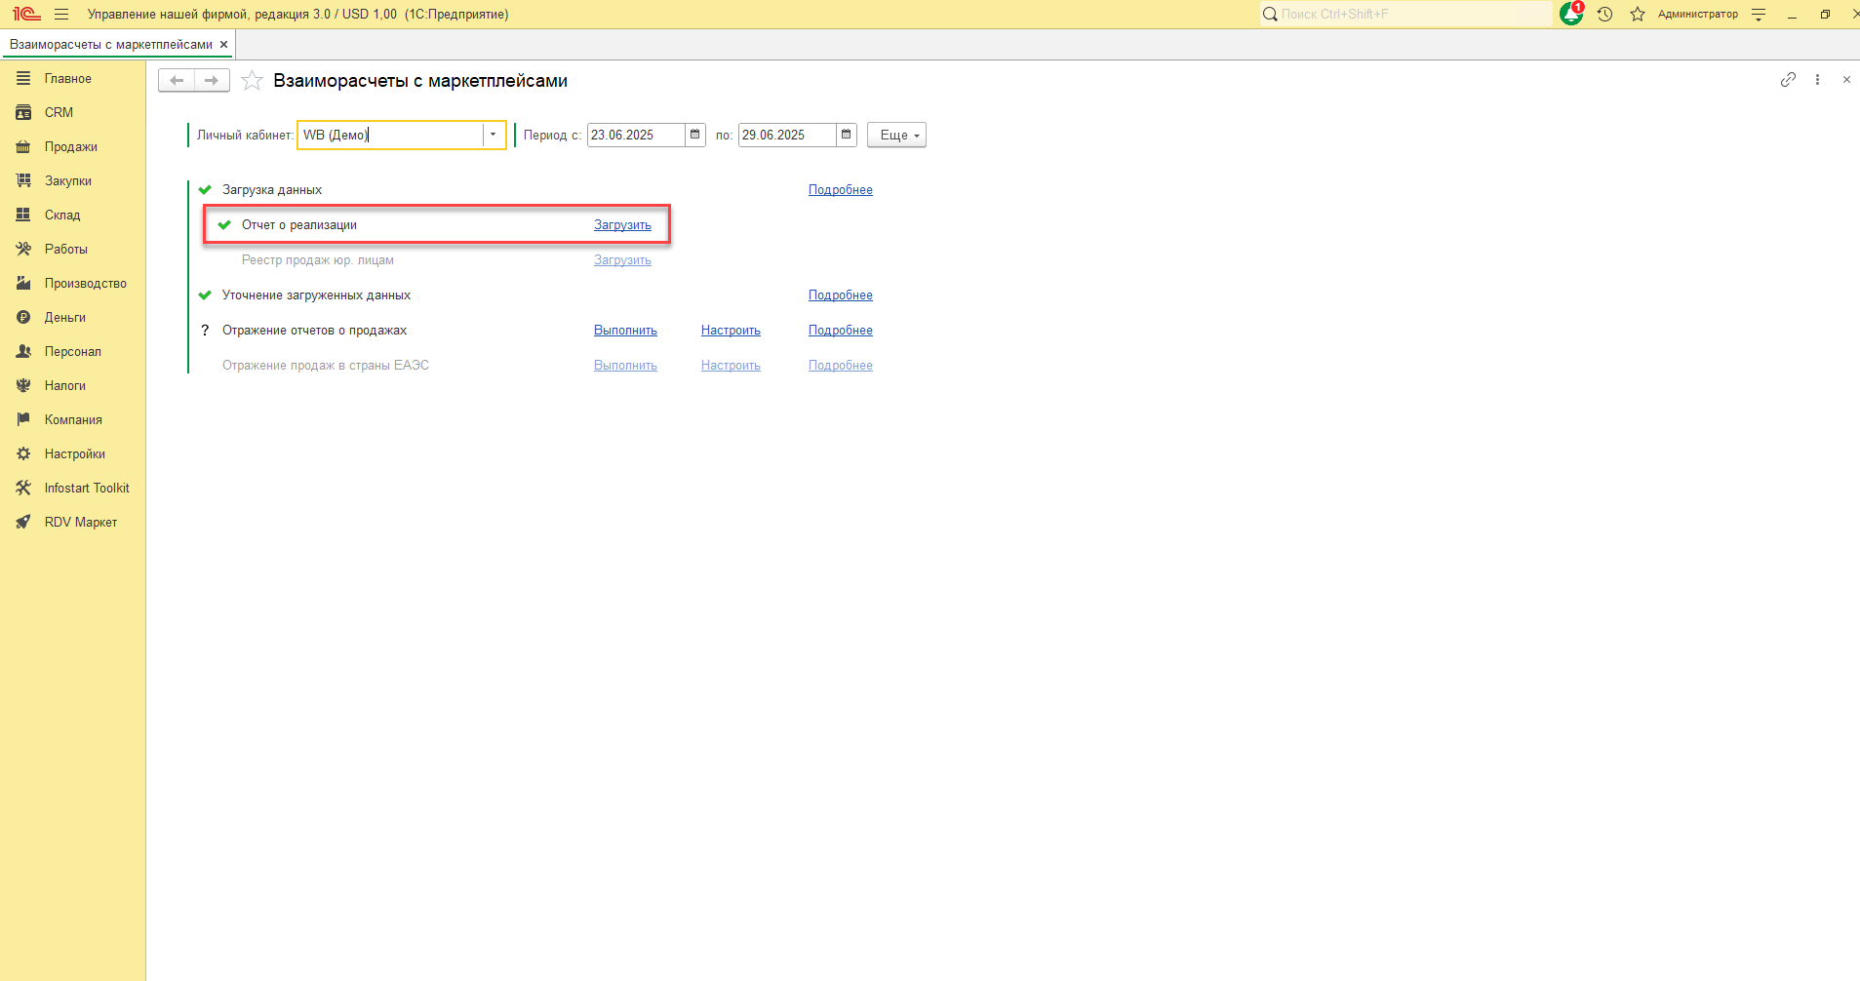Open the Продажи section
Image resolution: width=1860 pixels, height=981 pixels.
[x=72, y=146]
